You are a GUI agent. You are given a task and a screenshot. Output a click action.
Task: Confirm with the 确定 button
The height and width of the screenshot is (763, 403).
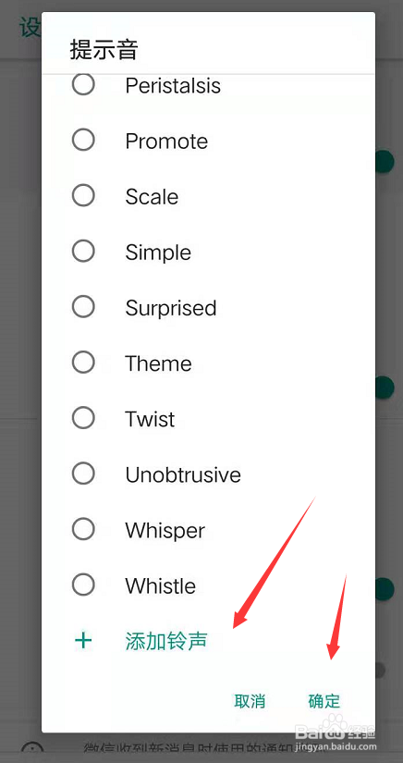324,701
